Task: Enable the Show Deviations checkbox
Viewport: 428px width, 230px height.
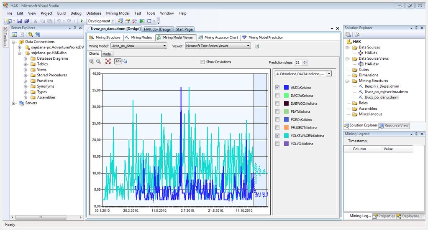Action: click(x=202, y=62)
